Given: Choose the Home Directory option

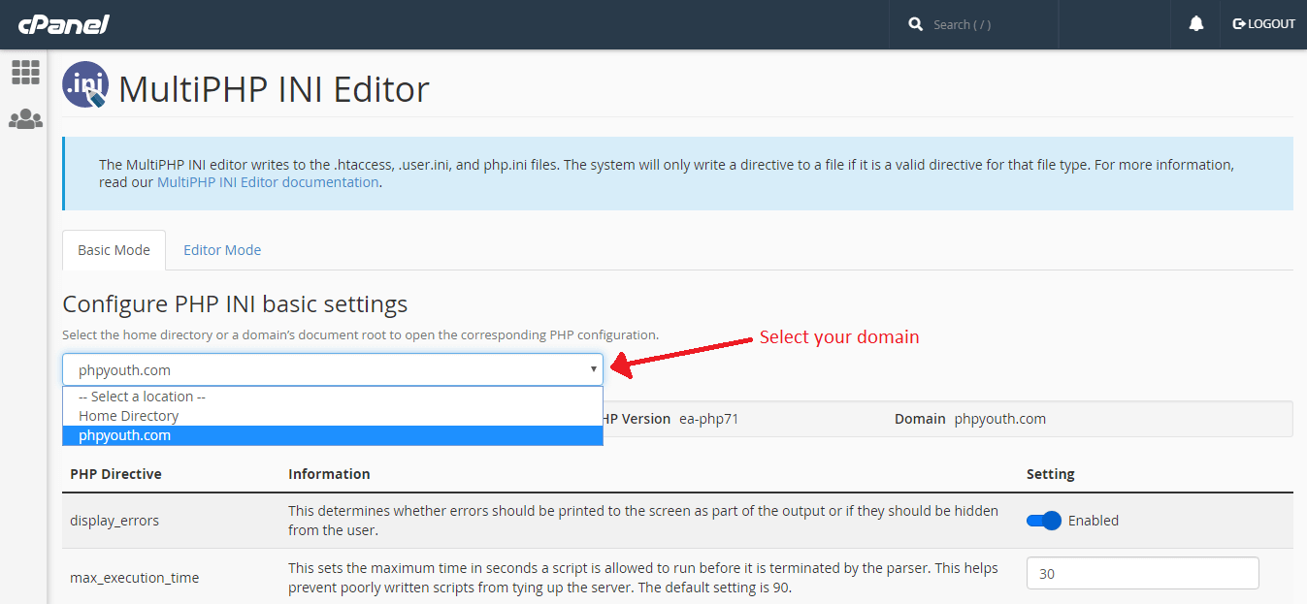Looking at the screenshot, I should click(x=333, y=416).
